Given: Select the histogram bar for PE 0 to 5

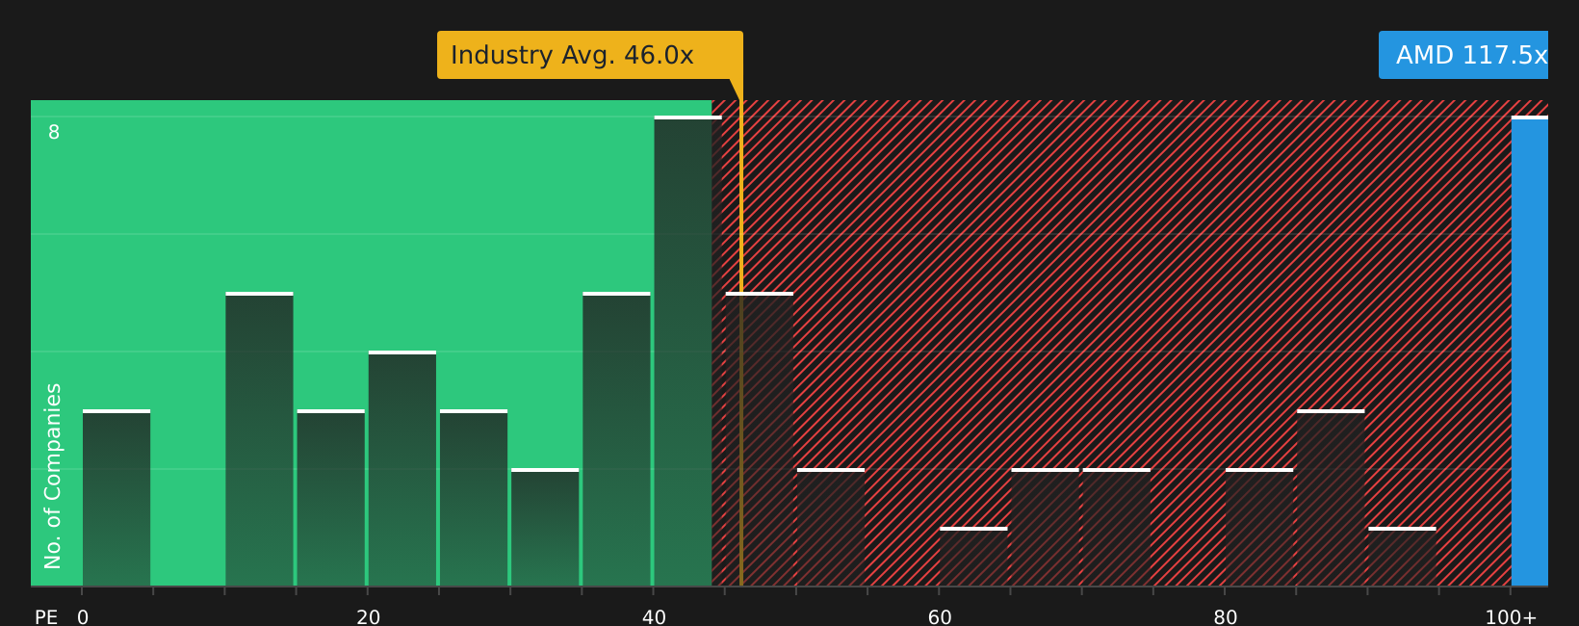Looking at the screenshot, I should pyautogui.click(x=116, y=498).
